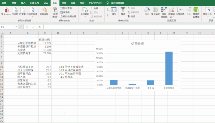Click 重新应用 reapply filter
This screenshot has height=123, width=215.
tap(133, 12)
